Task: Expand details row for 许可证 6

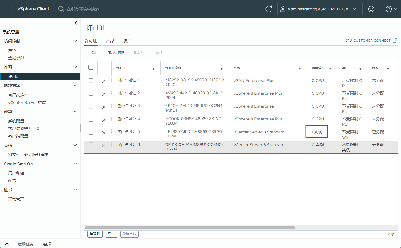Action: pyautogui.click(x=104, y=146)
